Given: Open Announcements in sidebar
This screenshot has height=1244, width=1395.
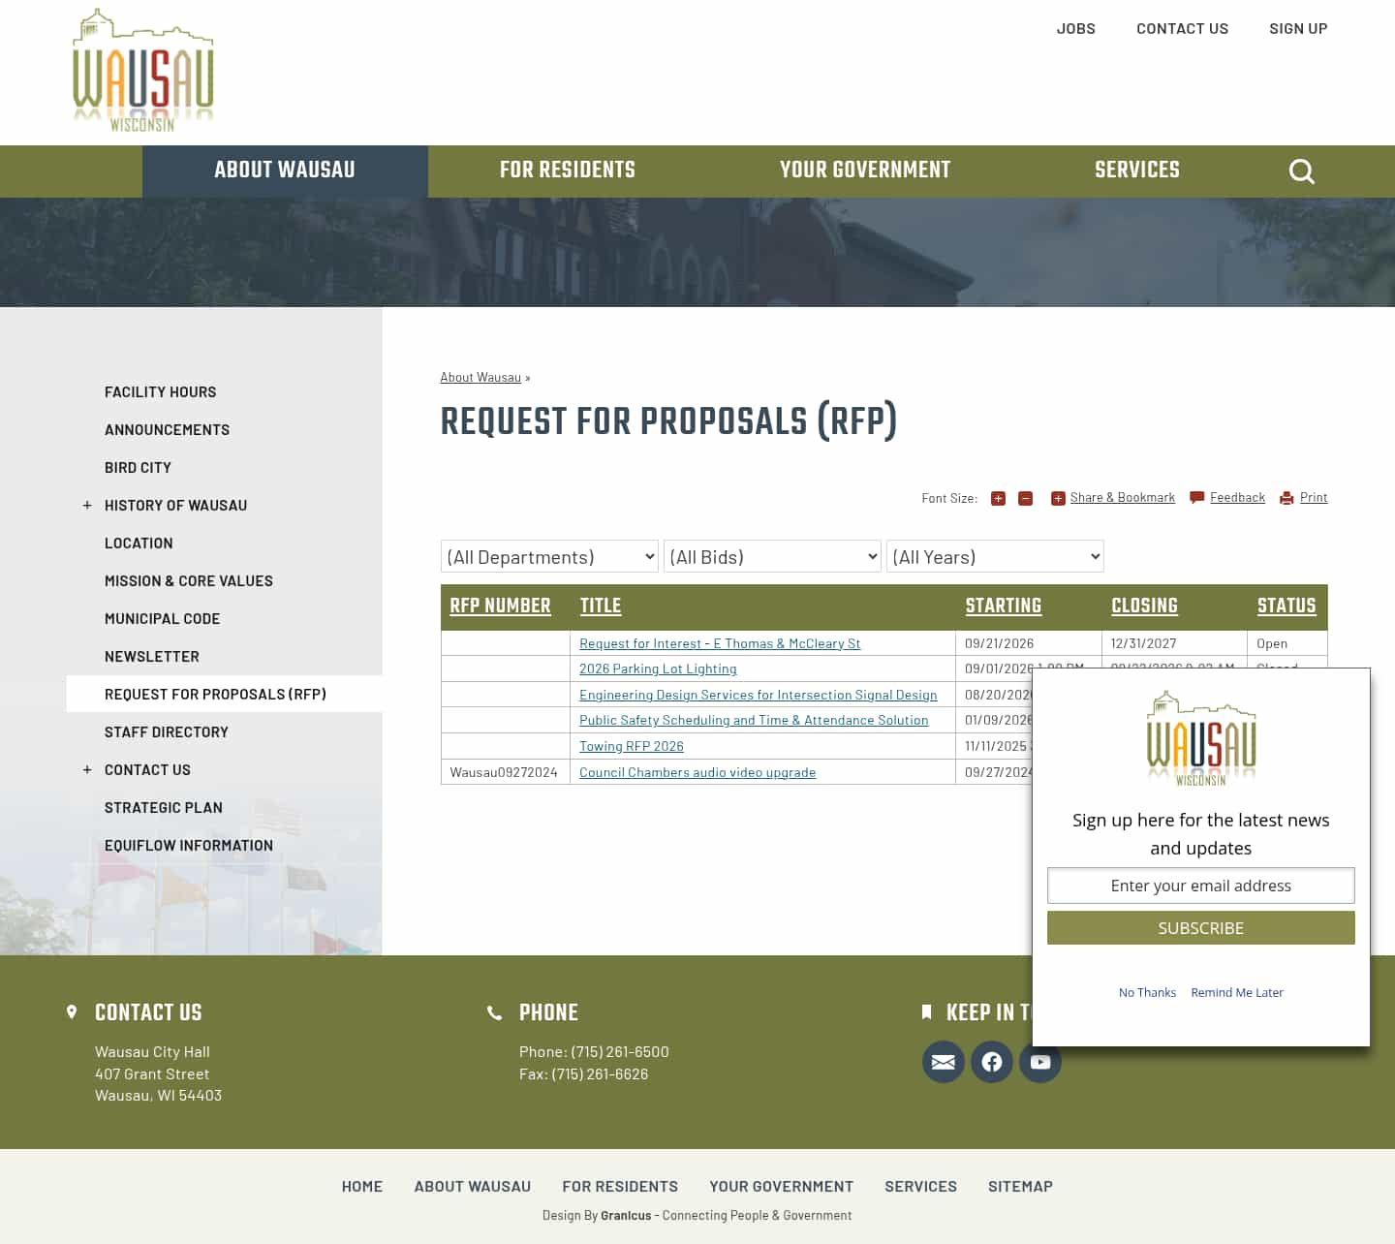Looking at the screenshot, I should point(167,429).
